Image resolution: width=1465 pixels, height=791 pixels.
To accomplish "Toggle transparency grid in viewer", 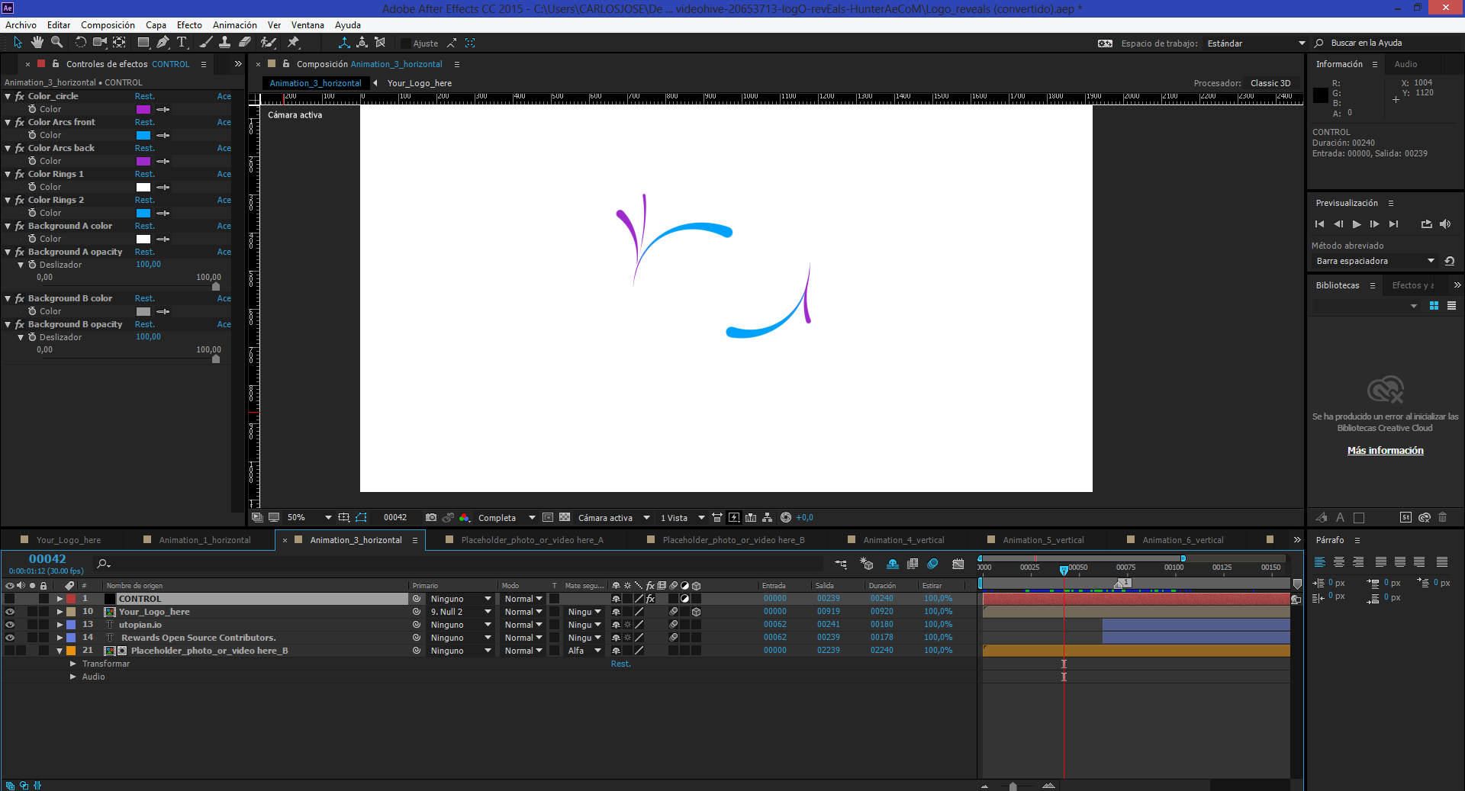I will pos(565,517).
